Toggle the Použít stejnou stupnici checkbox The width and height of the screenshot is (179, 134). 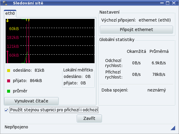coord(6,110)
